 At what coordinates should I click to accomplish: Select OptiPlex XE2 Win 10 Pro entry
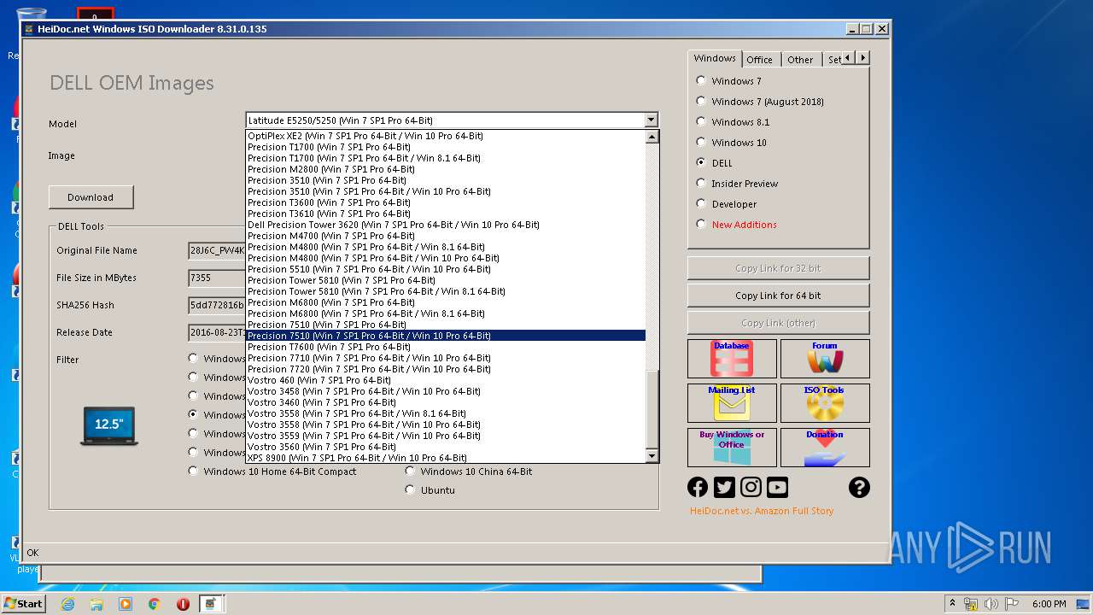[446, 136]
